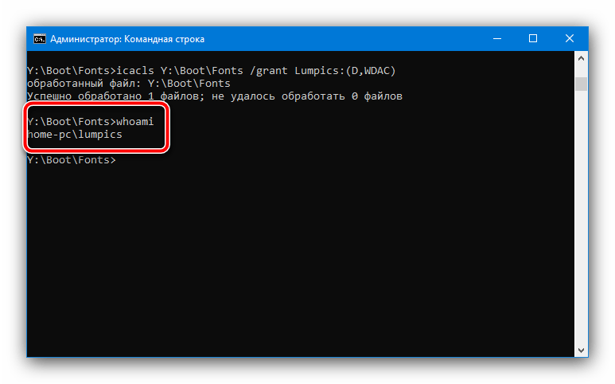Image resolution: width=615 pixels, height=384 pixels.
Task: Minimize the Administrator command prompt window
Action: pos(497,38)
